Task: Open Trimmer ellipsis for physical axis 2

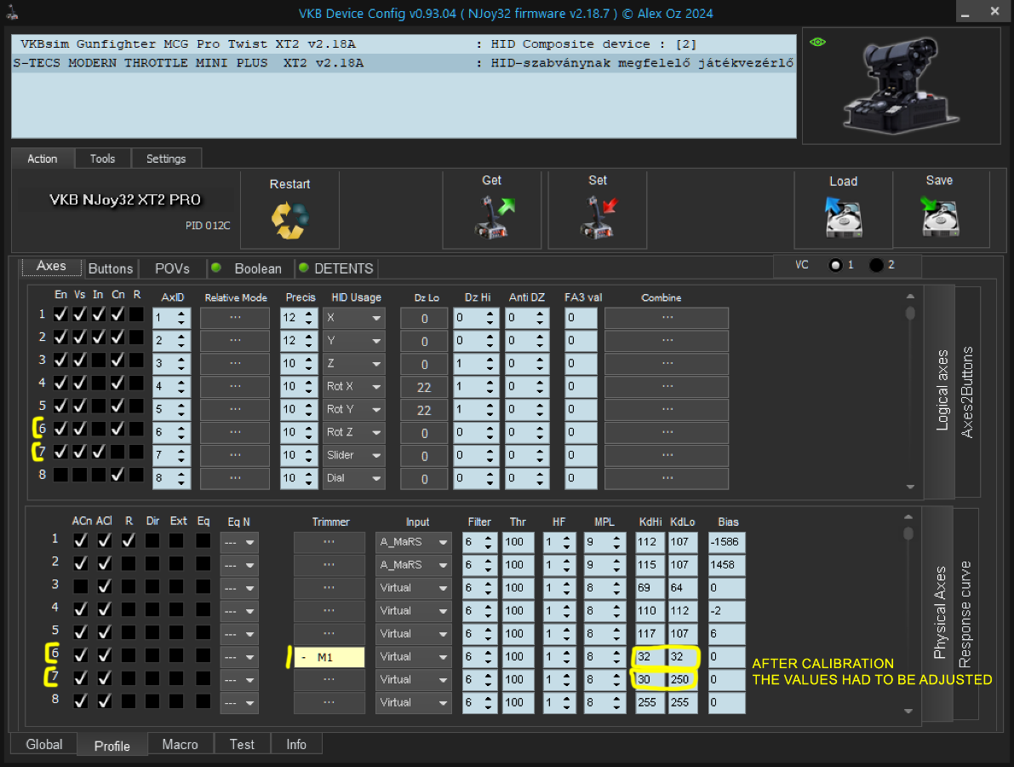Action: coord(329,565)
